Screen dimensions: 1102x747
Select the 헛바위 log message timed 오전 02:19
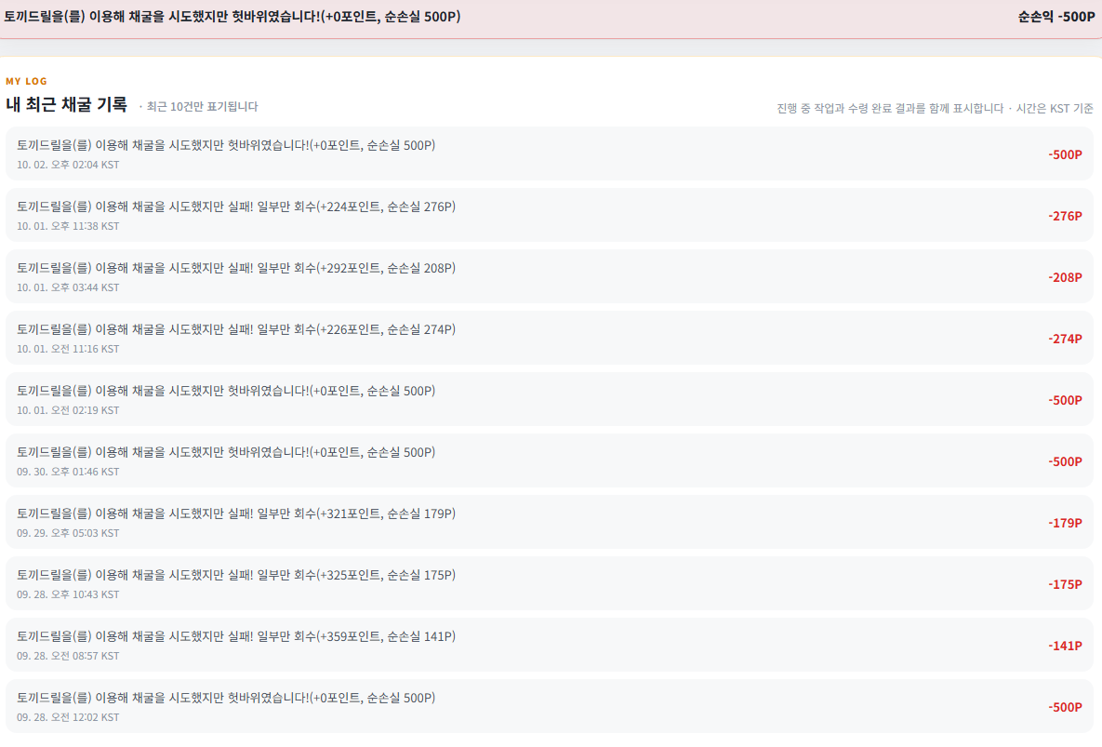226,391
